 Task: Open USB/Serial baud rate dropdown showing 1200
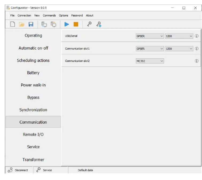click(179, 36)
